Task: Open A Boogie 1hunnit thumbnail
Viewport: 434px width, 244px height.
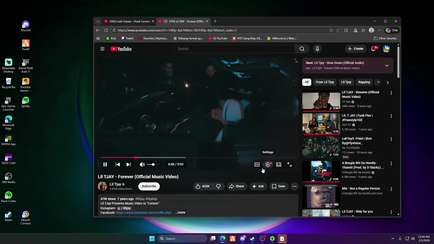Action: 321,171
